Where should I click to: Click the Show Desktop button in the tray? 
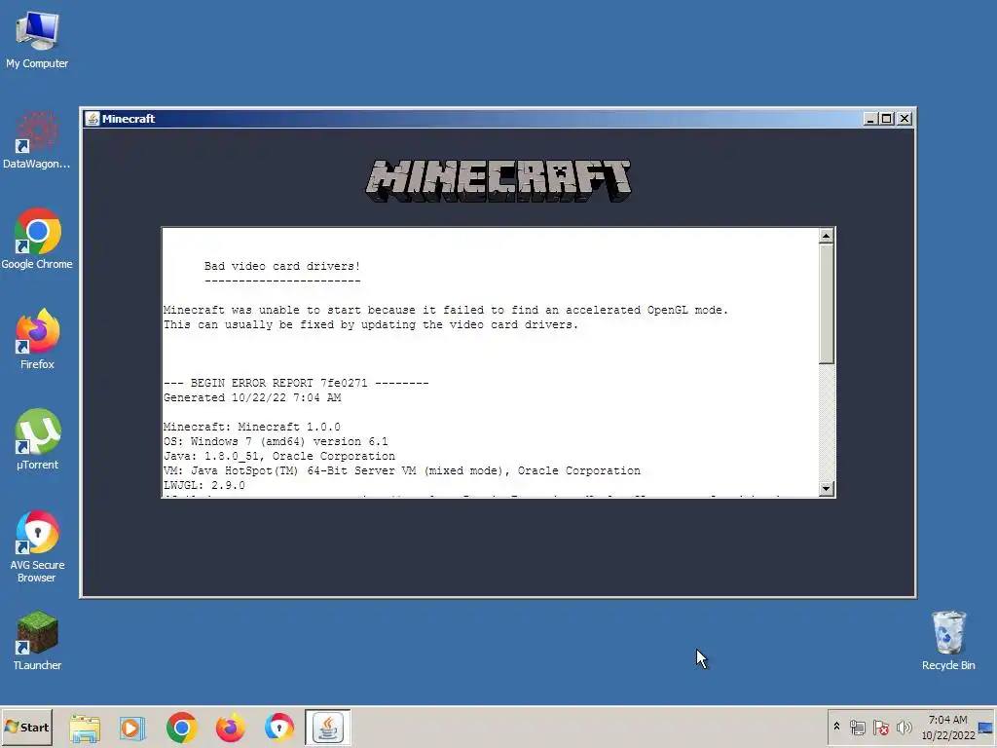tap(985, 728)
